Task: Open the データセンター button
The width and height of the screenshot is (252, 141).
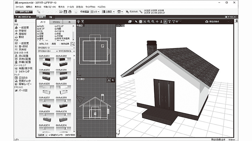Action: tap(231, 17)
